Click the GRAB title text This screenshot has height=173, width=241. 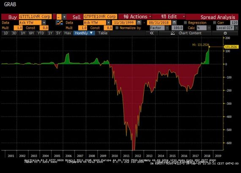(x=10, y=4)
